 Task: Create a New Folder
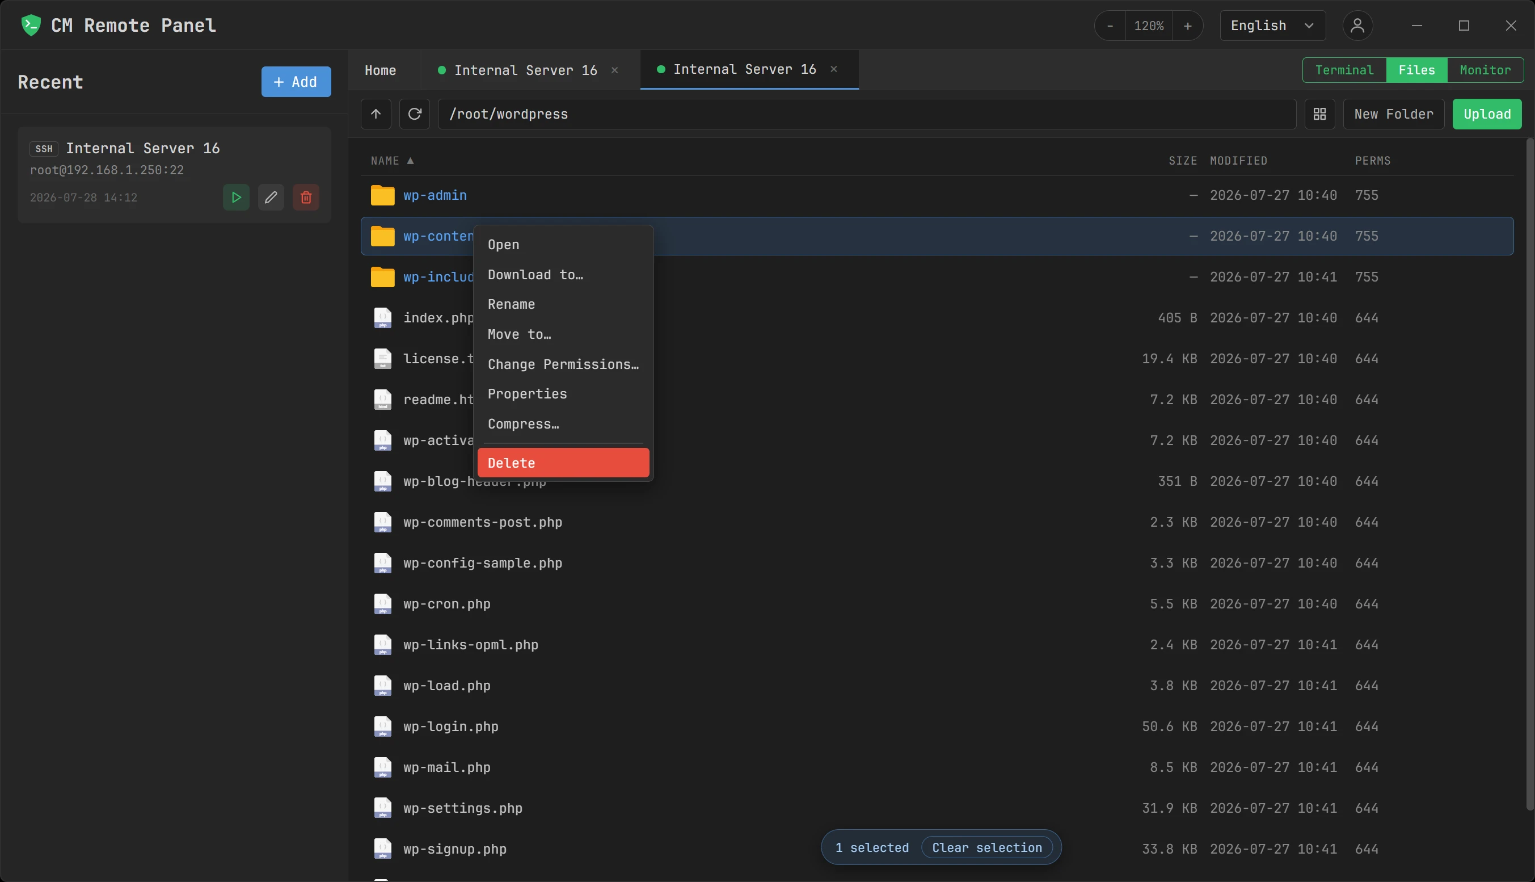point(1393,114)
